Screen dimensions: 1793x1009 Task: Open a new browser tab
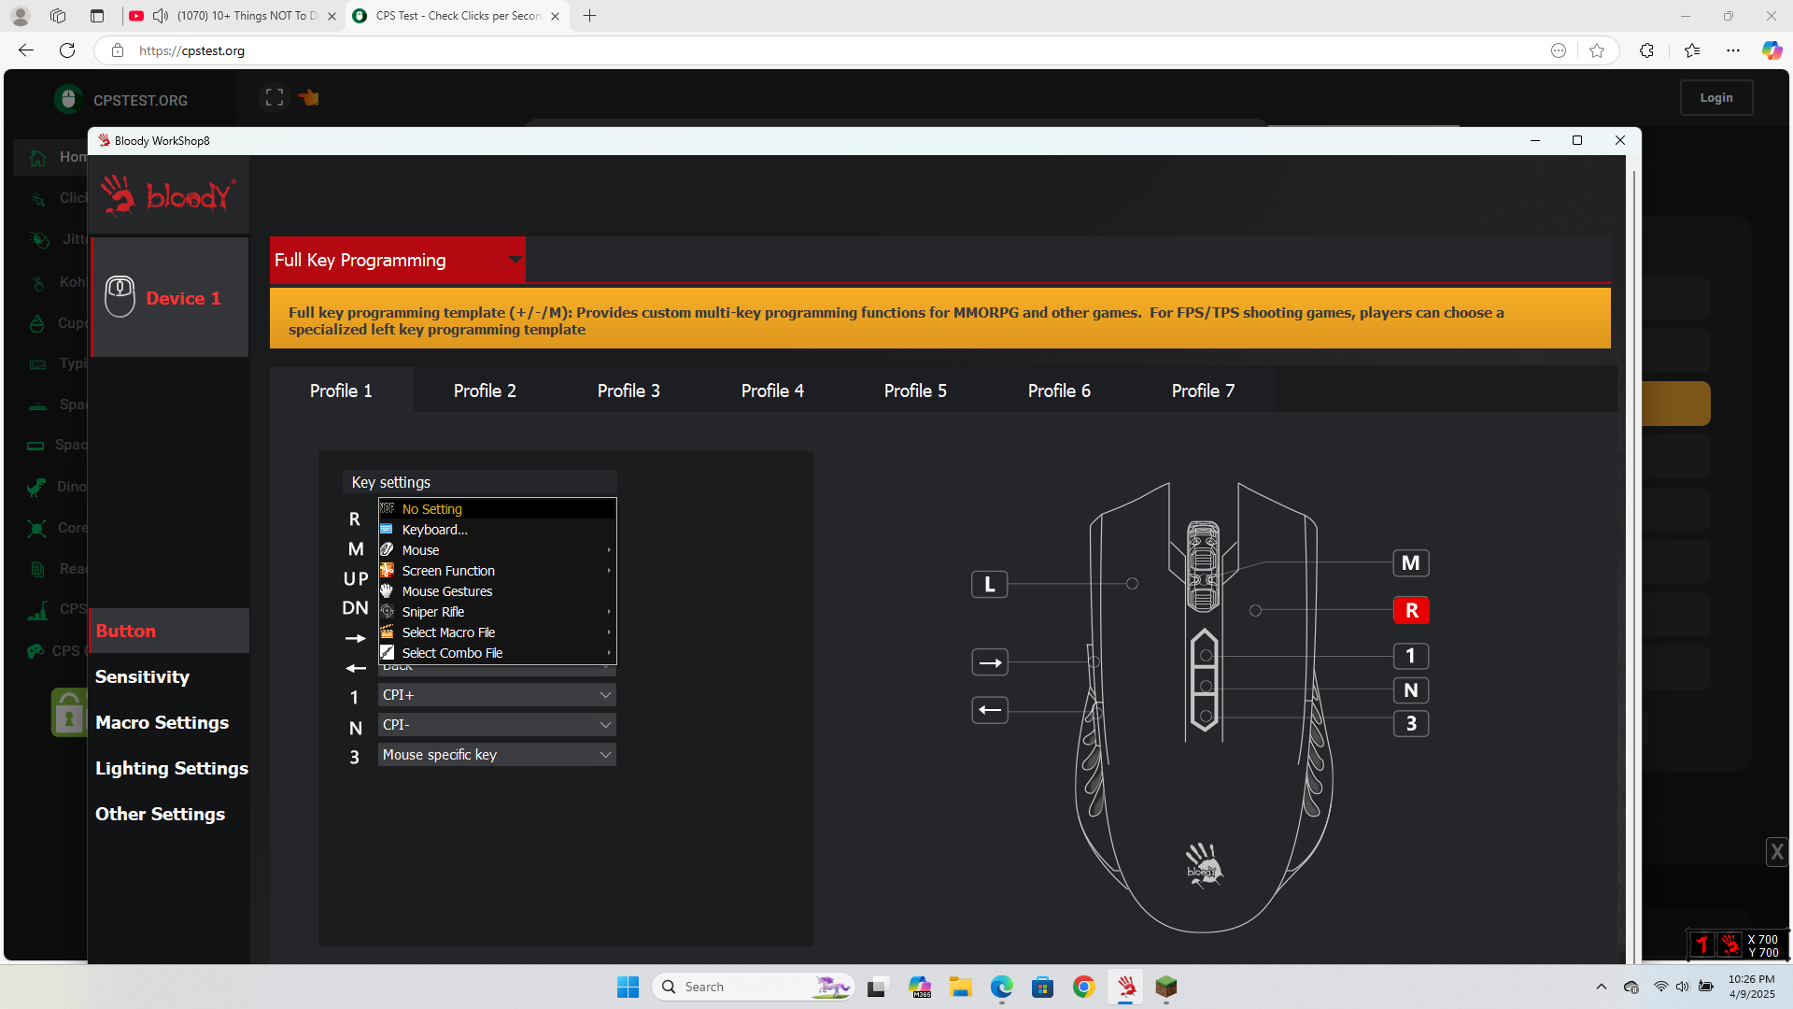tap(589, 16)
